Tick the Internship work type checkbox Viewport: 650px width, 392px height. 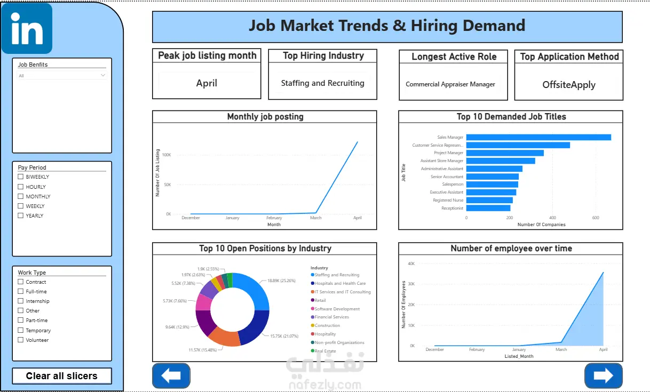pyautogui.click(x=21, y=301)
